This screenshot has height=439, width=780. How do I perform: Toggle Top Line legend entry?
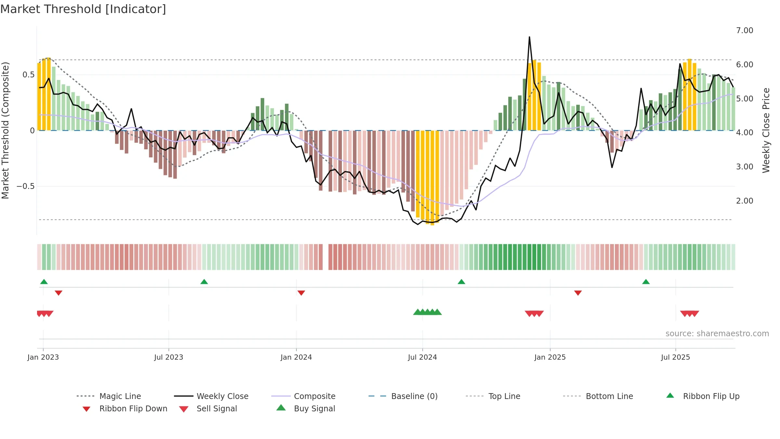click(x=493, y=396)
